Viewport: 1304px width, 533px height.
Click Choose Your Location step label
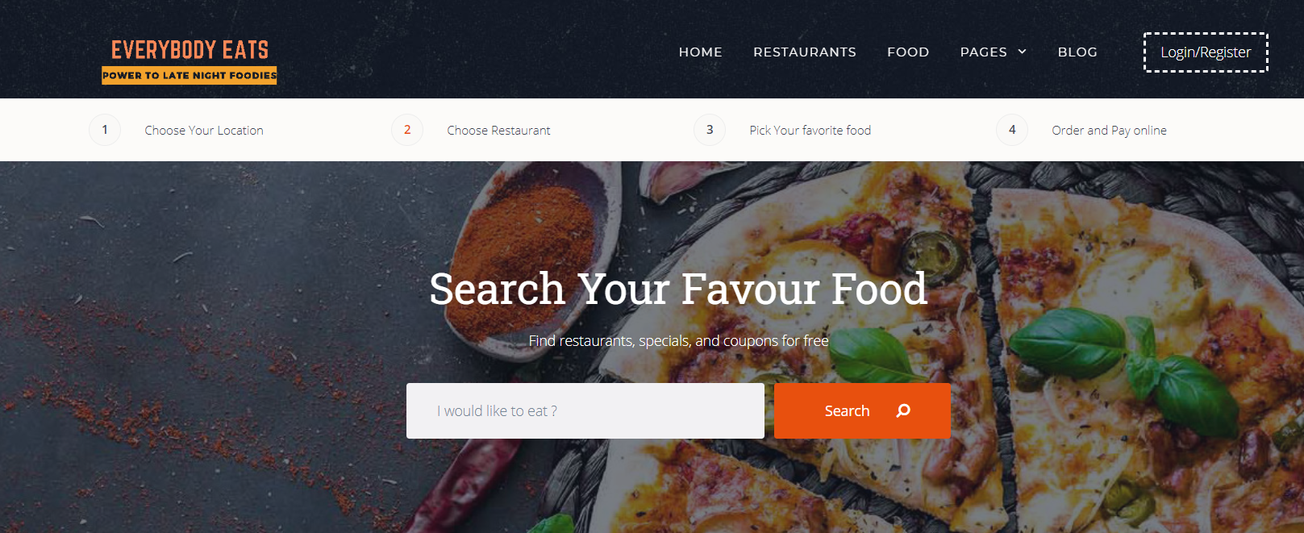tap(204, 130)
